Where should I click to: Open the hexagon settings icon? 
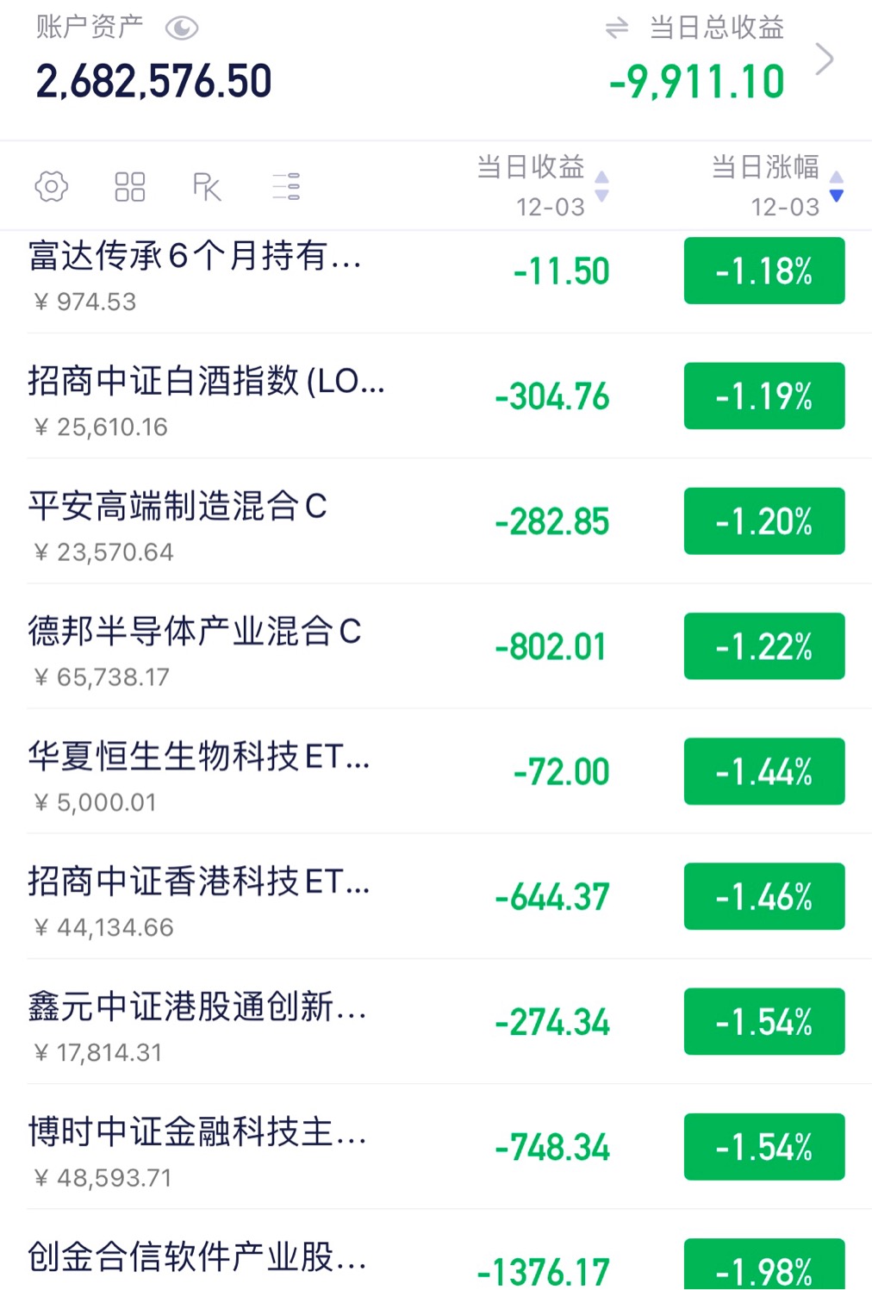(x=52, y=186)
